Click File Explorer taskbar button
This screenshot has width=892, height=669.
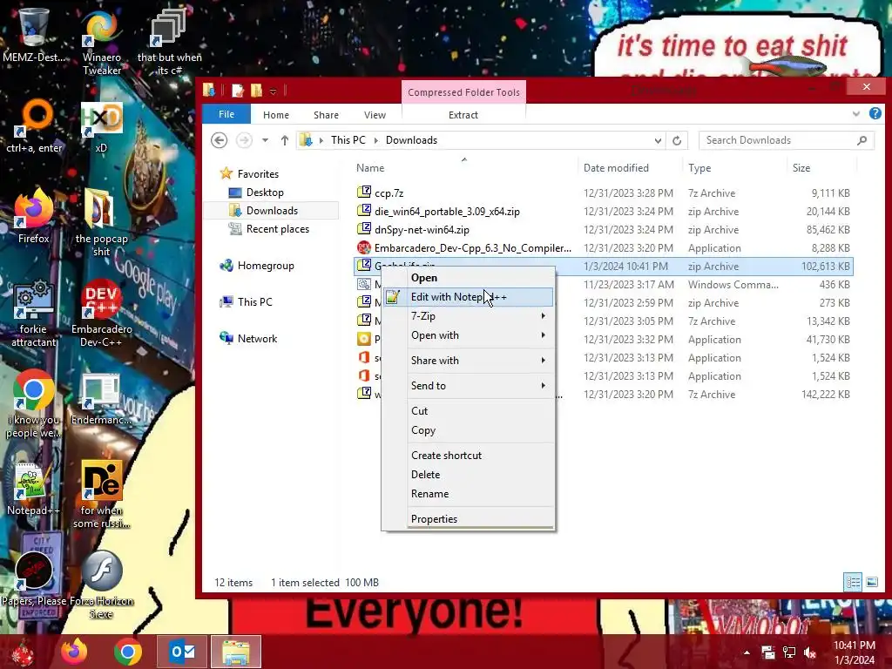click(x=236, y=652)
